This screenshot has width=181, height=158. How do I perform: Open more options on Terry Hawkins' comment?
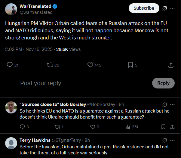[x=172, y=140]
